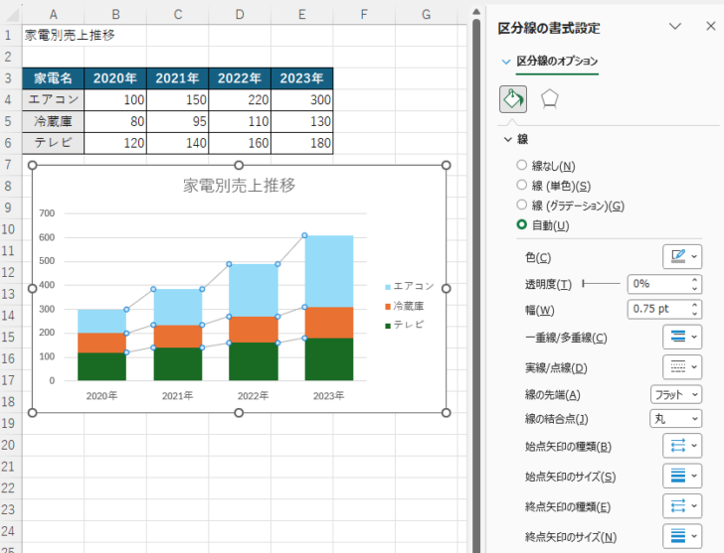Select column A header
Image resolution: width=724 pixels, height=553 pixels.
tap(53, 15)
